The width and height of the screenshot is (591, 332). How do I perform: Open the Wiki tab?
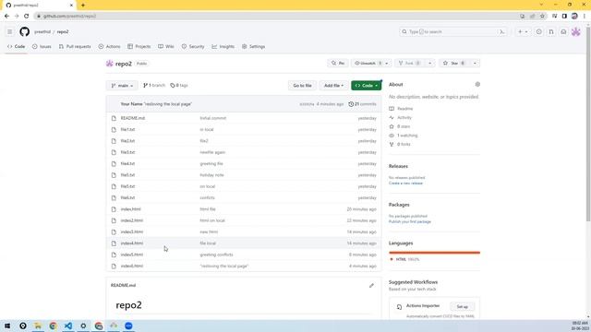click(x=166, y=47)
